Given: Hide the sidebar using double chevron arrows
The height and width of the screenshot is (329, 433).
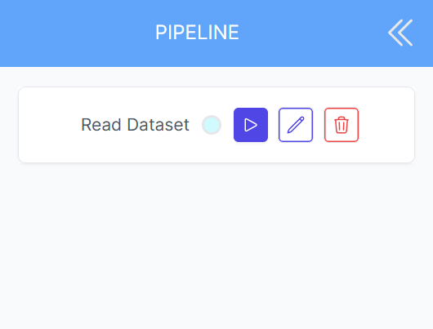Looking at the screenshot, I should tap(400, 33).
